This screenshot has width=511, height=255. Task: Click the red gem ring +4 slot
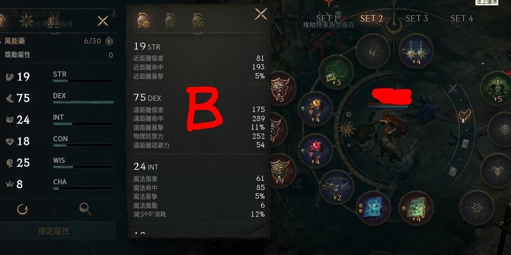pos(315,151)
